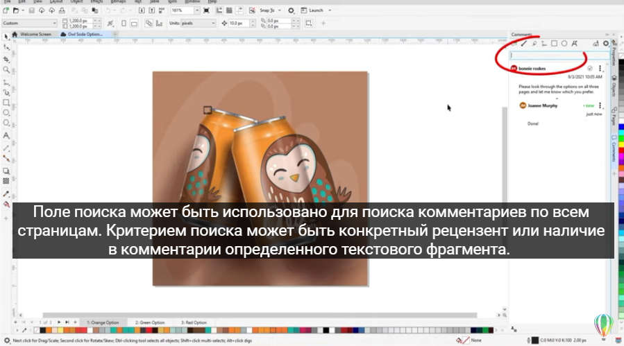Select the Interactive Fill tool
Image resolution: width=624 pixels, height=346 pixels.
point(6,204)
